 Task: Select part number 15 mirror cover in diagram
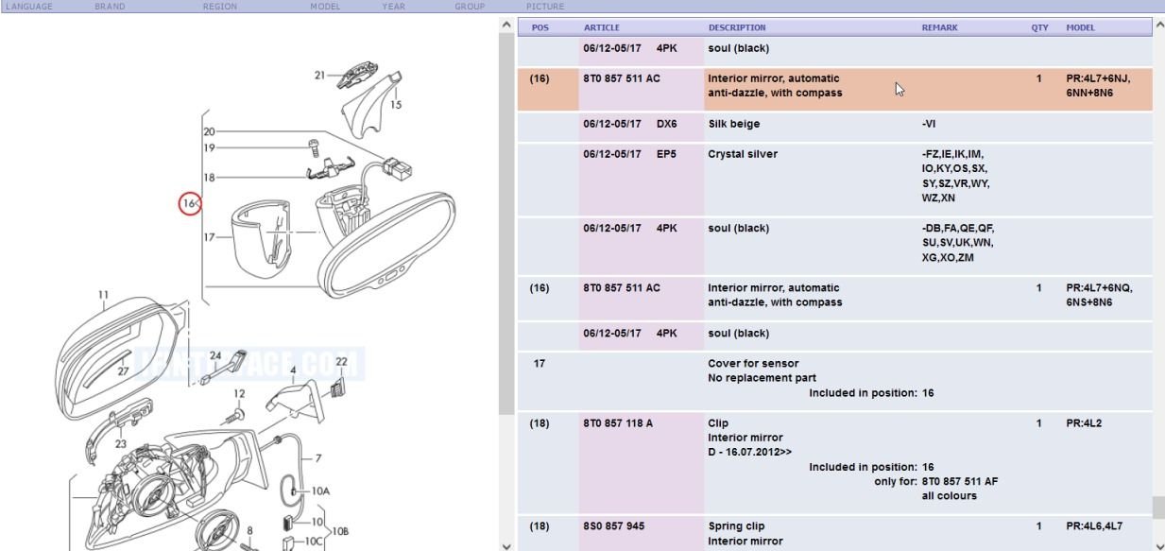(x=395, y=105)
